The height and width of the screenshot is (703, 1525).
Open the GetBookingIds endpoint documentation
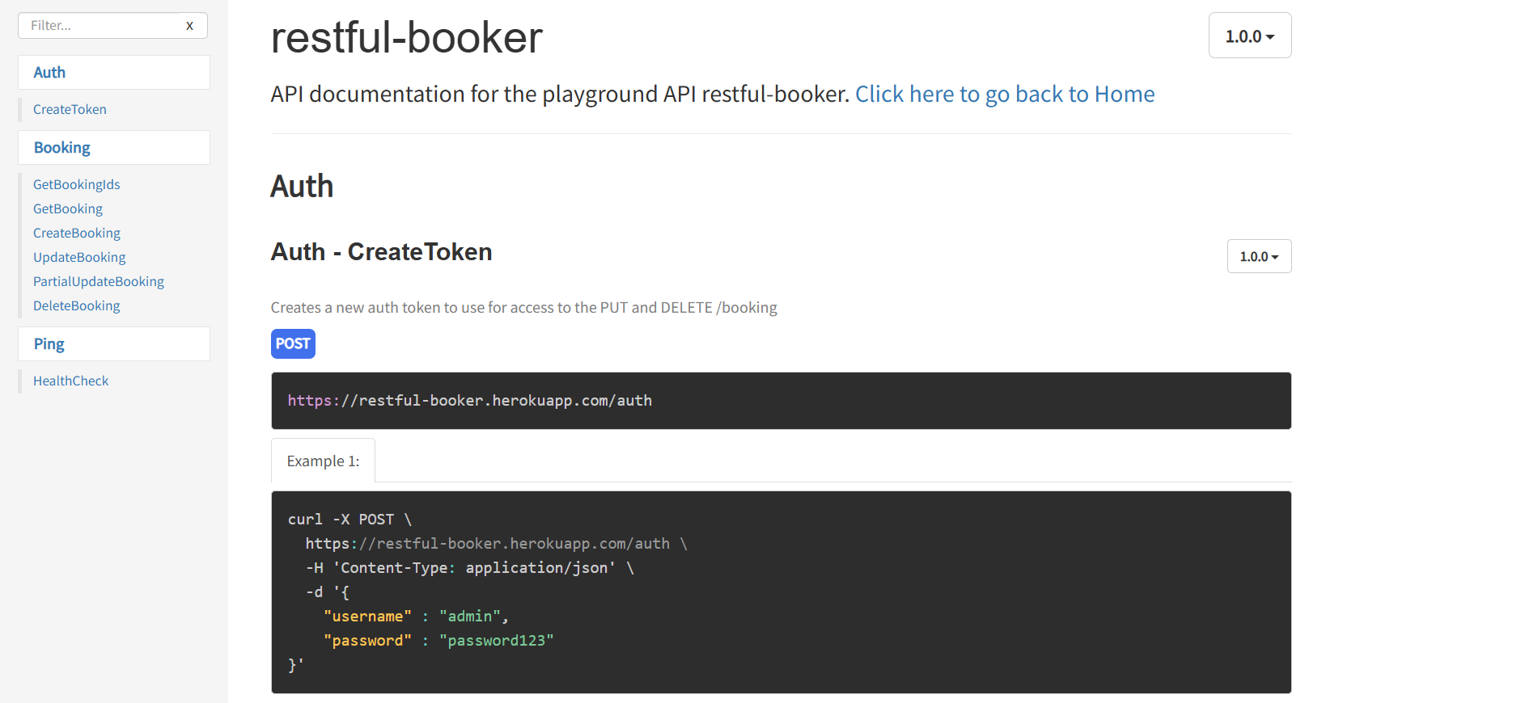76,184
